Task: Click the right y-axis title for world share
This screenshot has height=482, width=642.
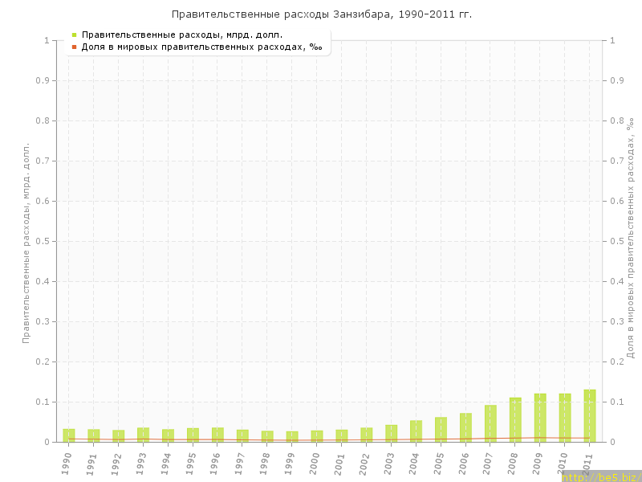Action: [x=630, y=238]
